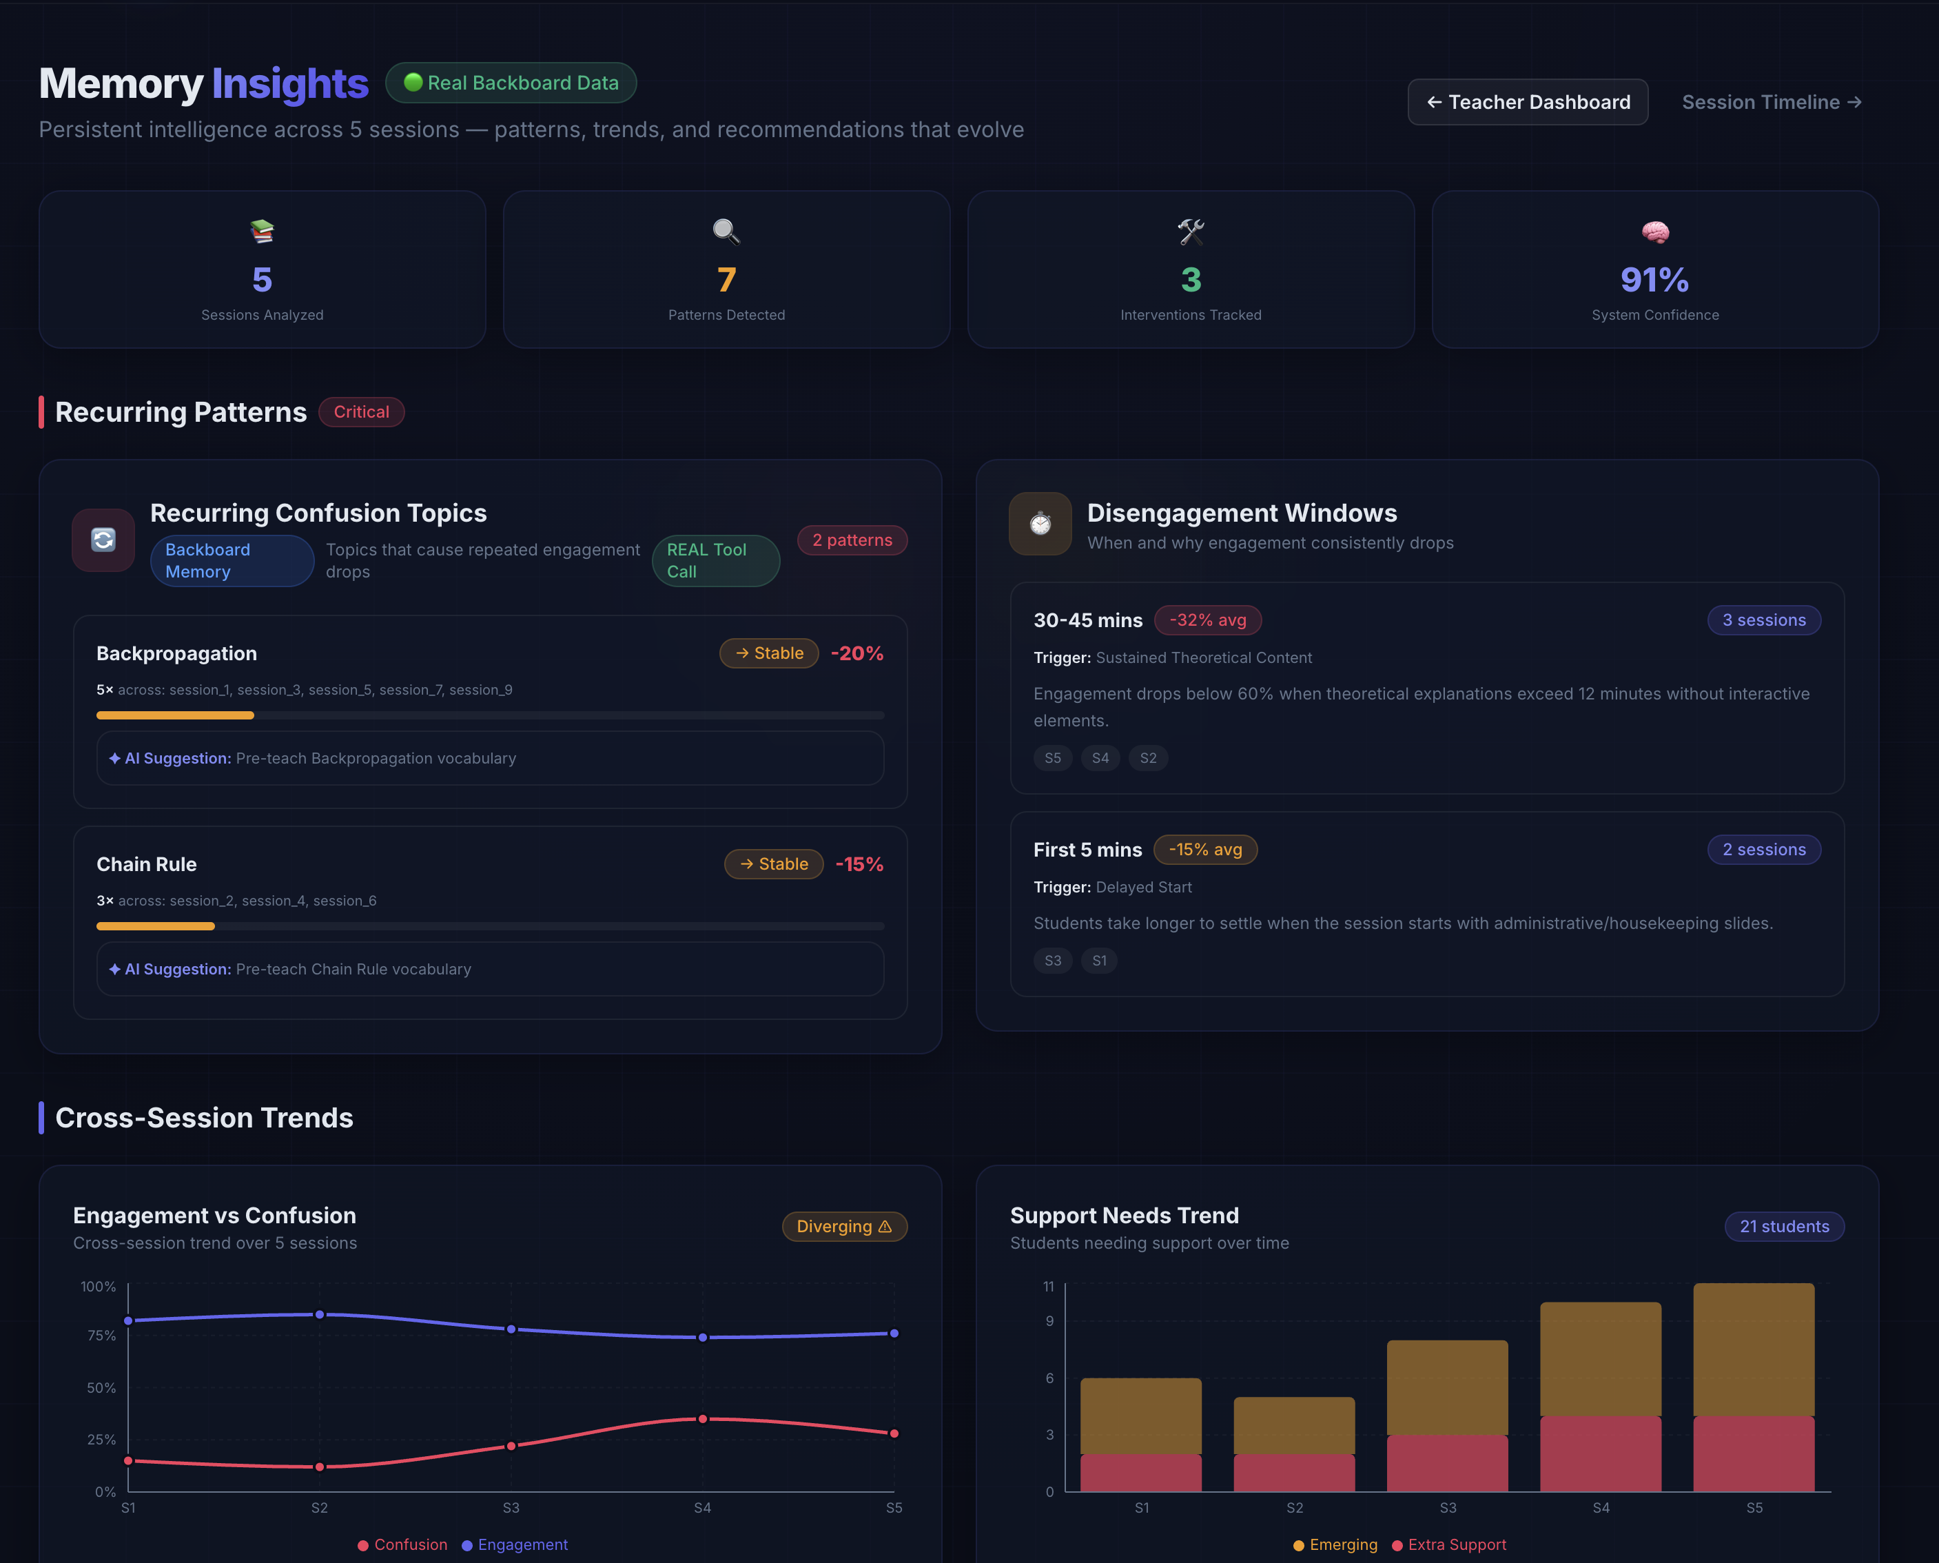The width and height of the screenshot is (1939, 1563).
Task: Click the brain icon above System Confidence
Action: (1654, 232)
